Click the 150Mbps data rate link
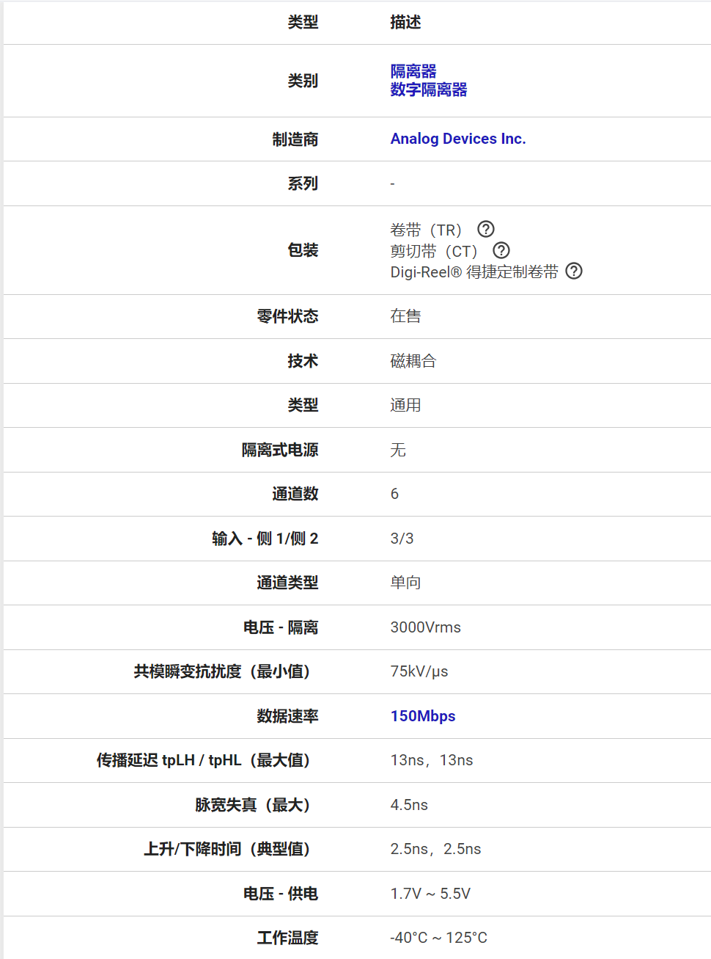 [423, 716]
